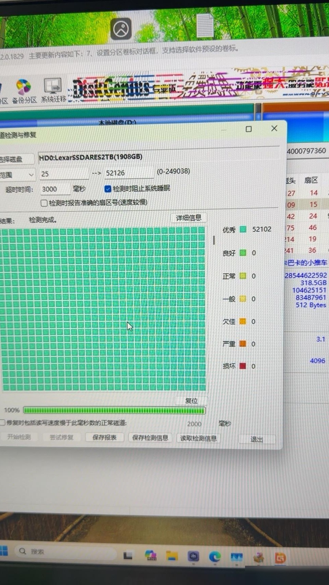The width and height of the screenshot is (329, 585).
Task: Click the Good (良好) green color swatch
Action: 243,253
